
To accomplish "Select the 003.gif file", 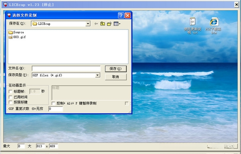I will [x=17, y=37].
